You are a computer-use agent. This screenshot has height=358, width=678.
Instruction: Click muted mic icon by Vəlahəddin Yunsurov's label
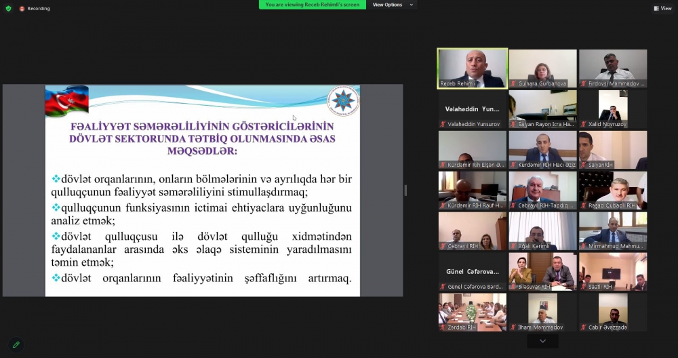tap(443, 124)
